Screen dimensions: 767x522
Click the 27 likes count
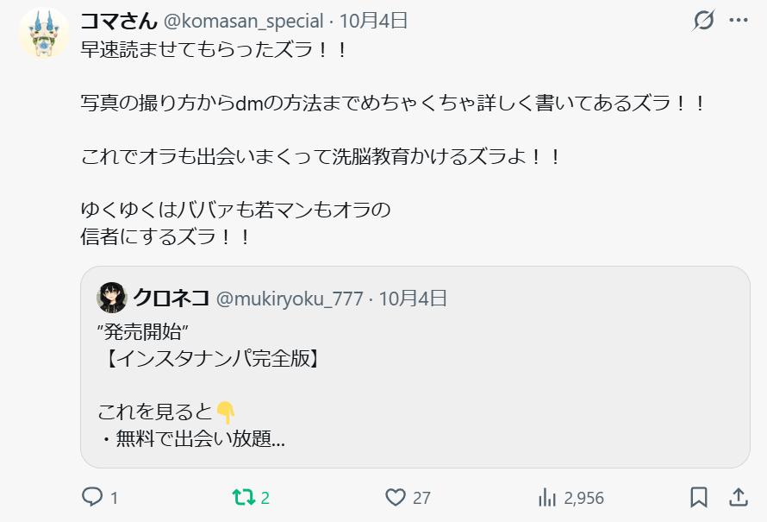click(x=421, y=498)
